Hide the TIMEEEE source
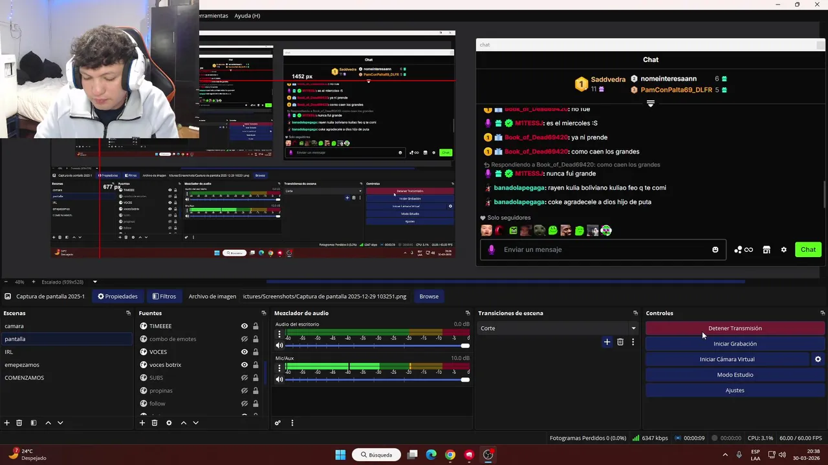 click(245, 326)
